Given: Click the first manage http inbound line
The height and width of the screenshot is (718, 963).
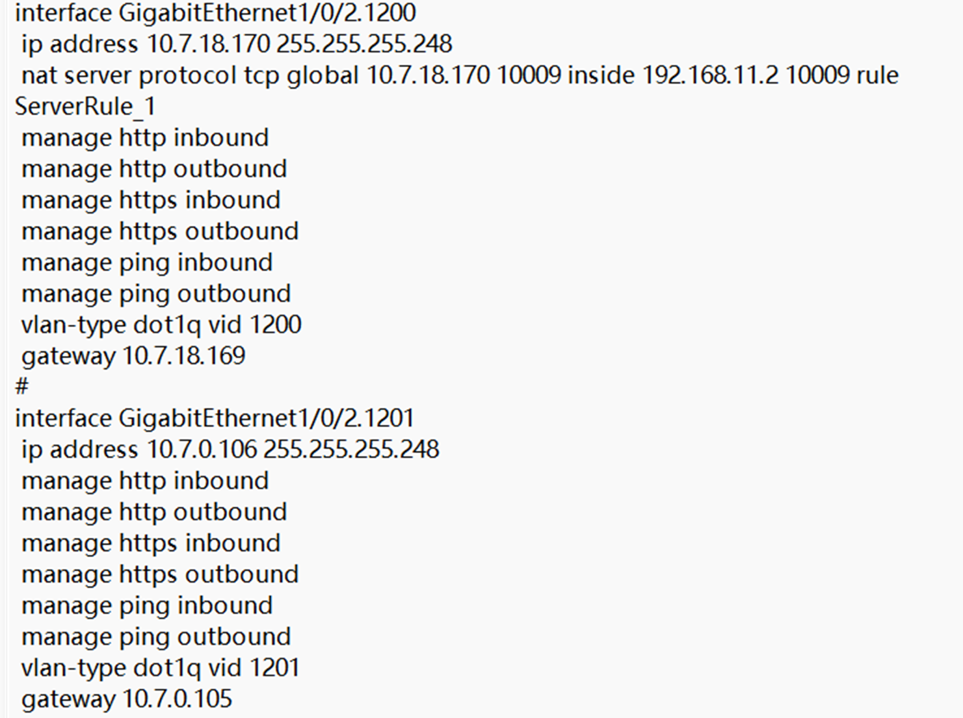Looking at the screenshot, I should (145, 138).
